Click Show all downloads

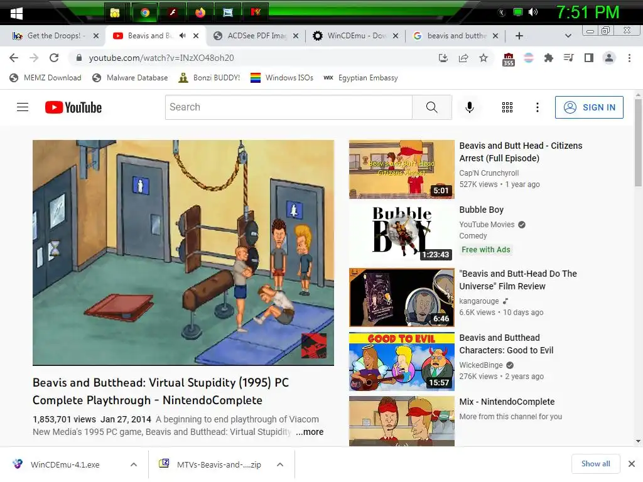[x=595, y=464]
